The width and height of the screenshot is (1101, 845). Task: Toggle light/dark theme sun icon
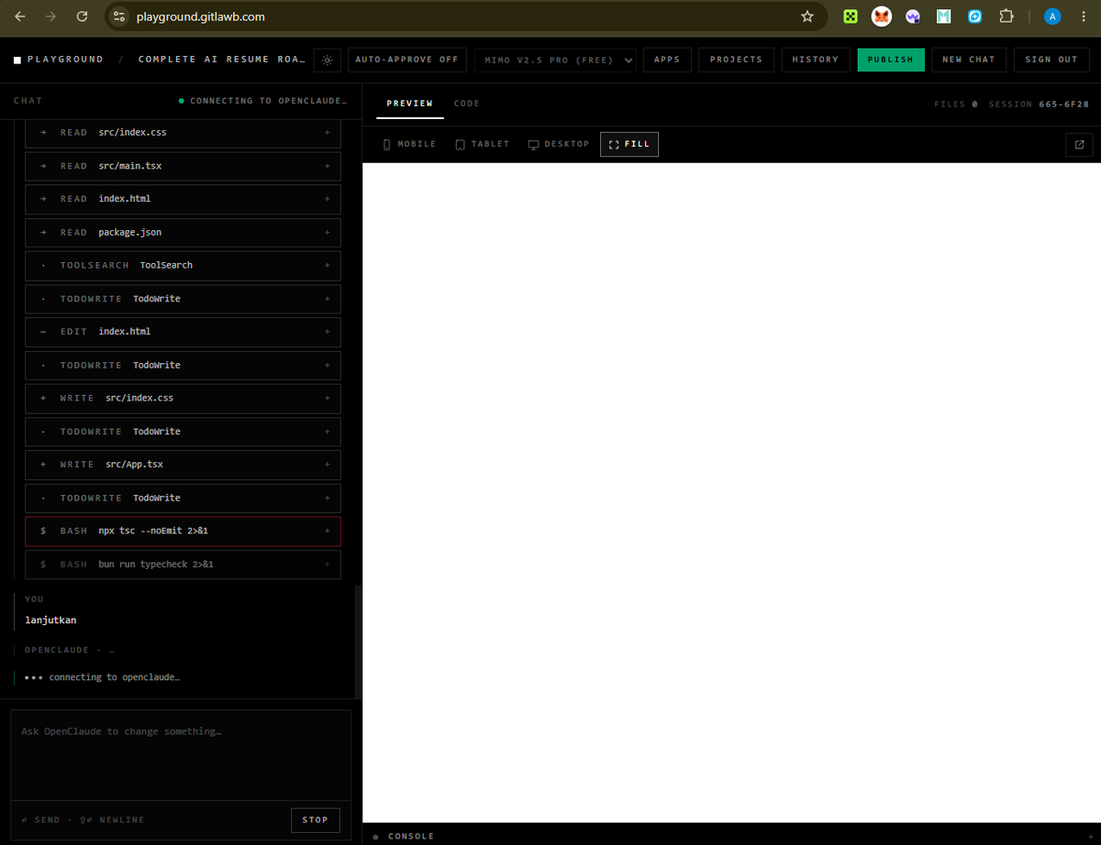328,60
